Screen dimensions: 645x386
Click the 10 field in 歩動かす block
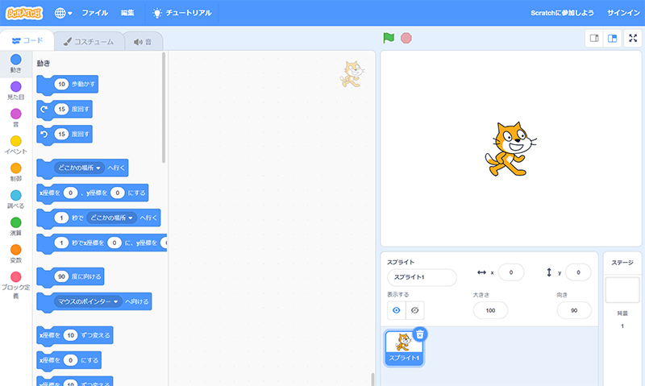[x=61, y=85]
